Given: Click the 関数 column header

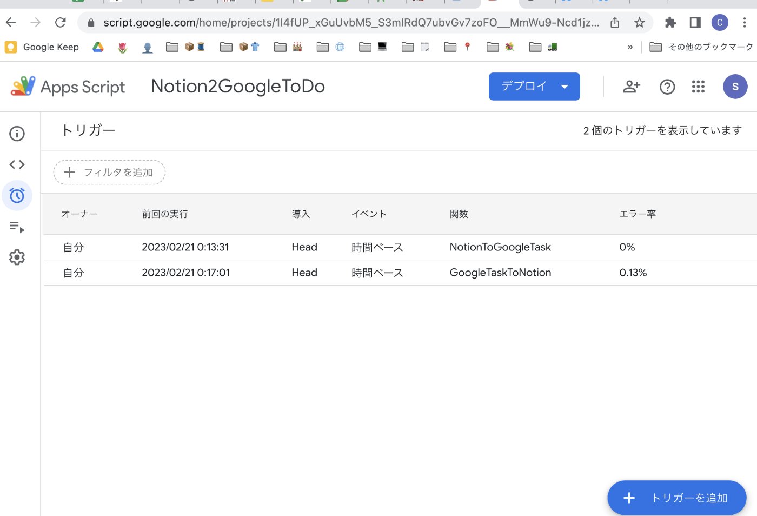Looking at the screenshot, I should pos(459,214).
